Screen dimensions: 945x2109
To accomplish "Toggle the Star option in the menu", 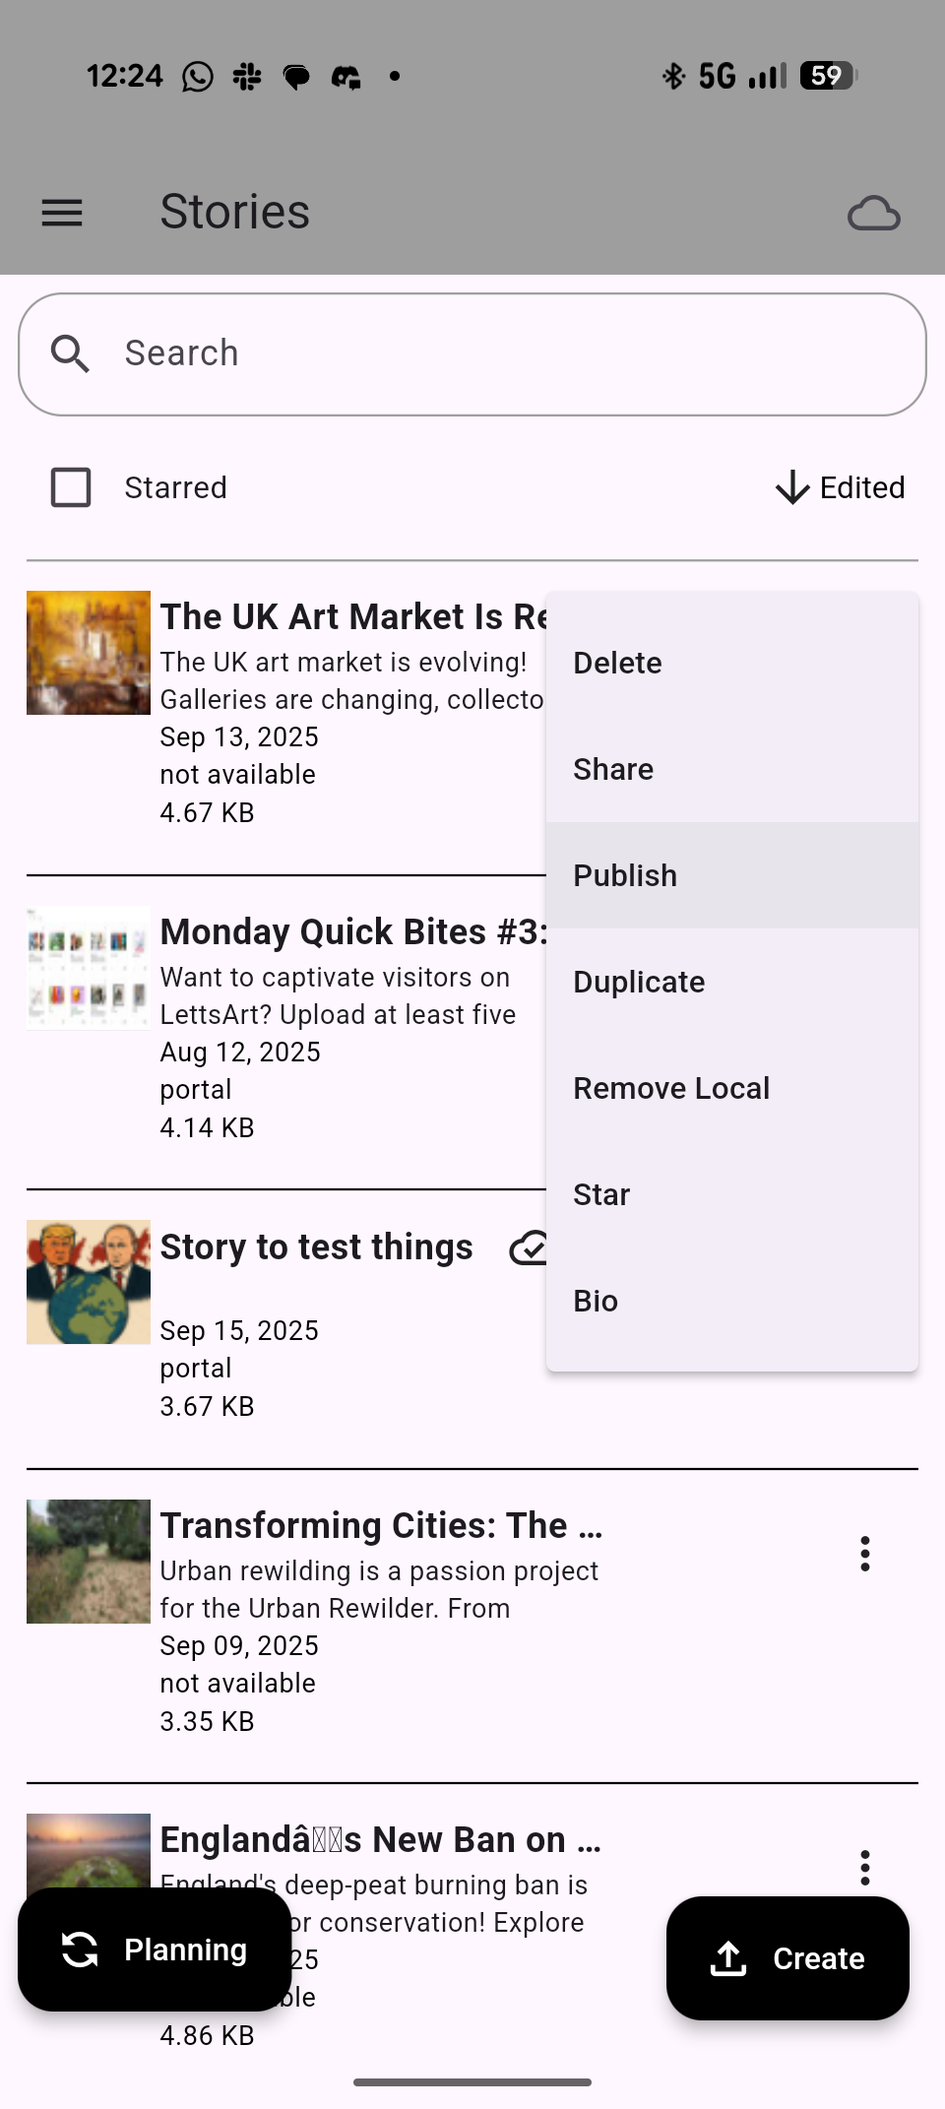I will [601, 1194].
